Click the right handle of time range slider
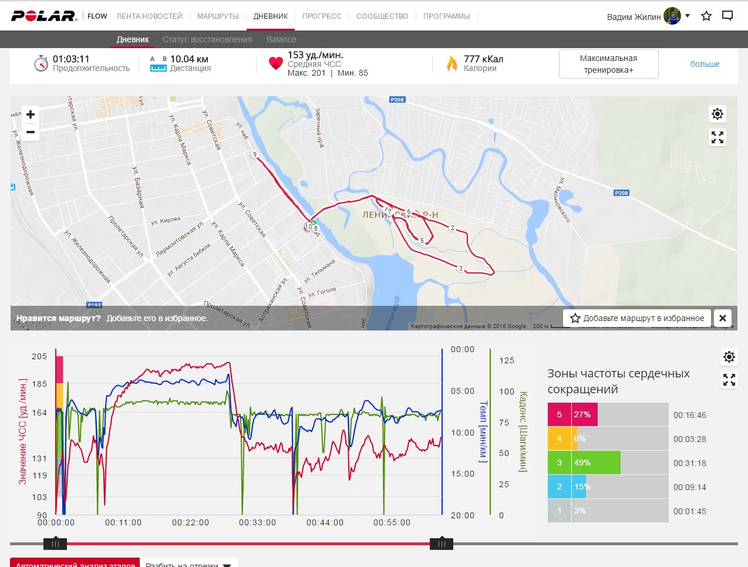Screen dimensions: 748x567 [x=442, y=544]
